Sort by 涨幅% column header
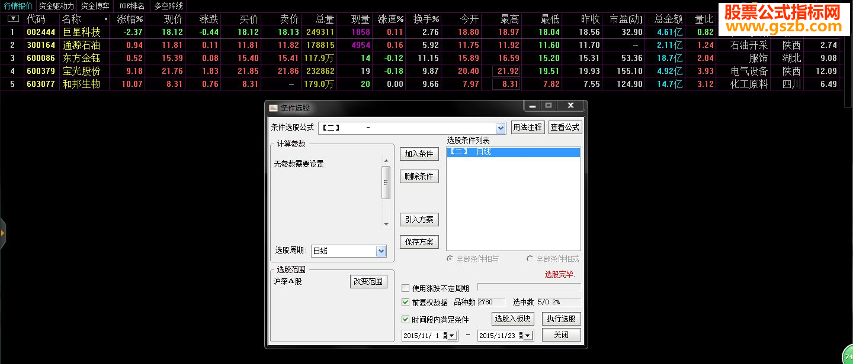 tap(130, 19)
